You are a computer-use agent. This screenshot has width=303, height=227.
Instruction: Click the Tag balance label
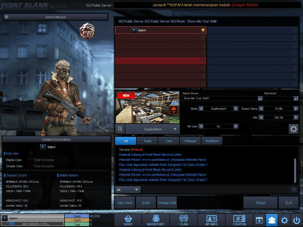[77, 225]
